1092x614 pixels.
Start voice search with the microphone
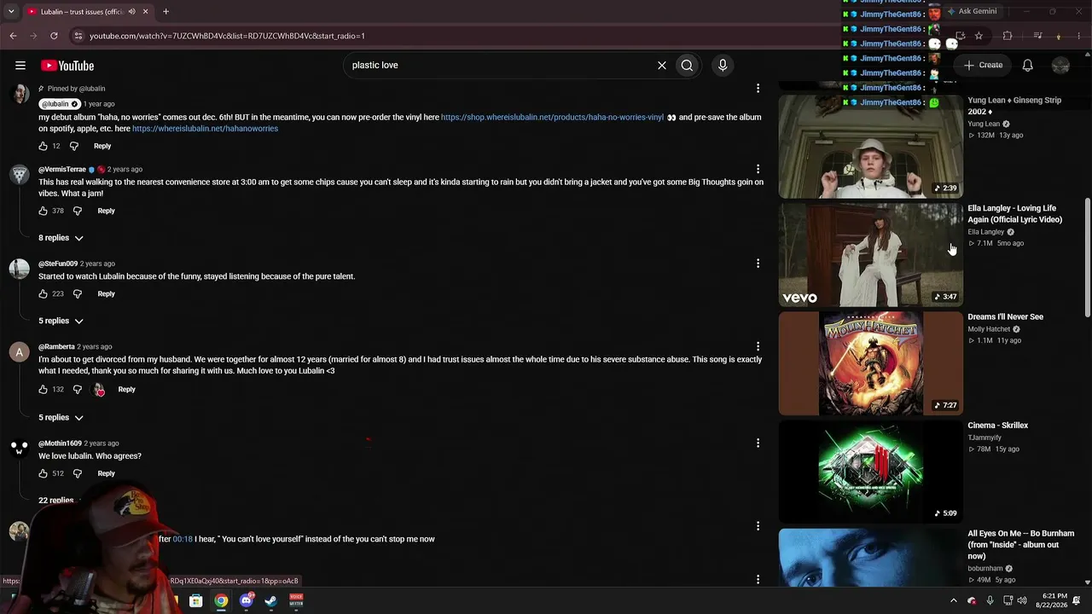pos(723,66)
